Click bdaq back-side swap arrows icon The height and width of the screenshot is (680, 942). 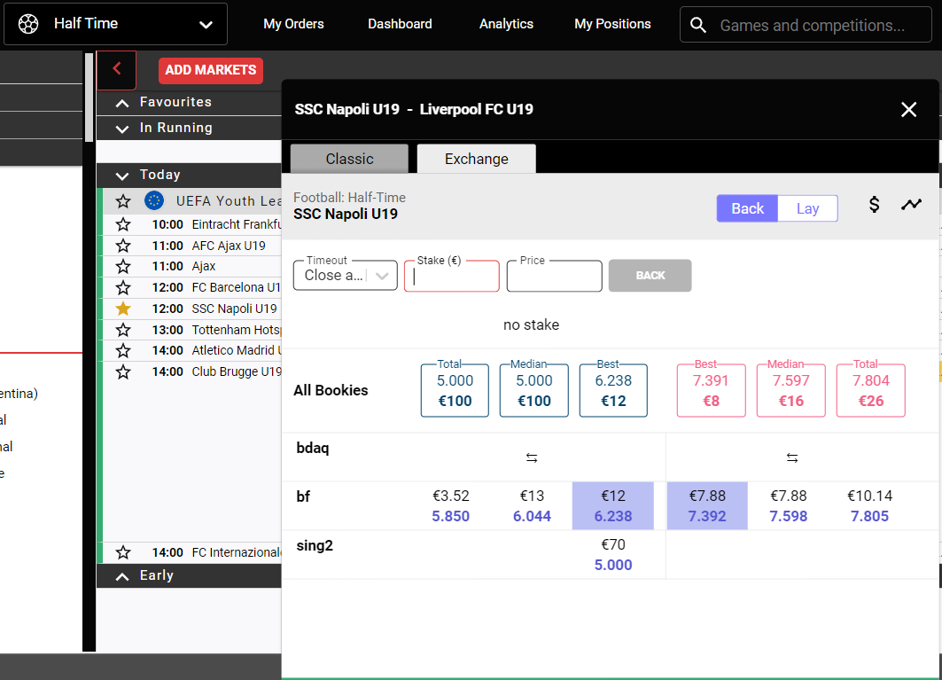pyautogui.click(x=532, y=458)
